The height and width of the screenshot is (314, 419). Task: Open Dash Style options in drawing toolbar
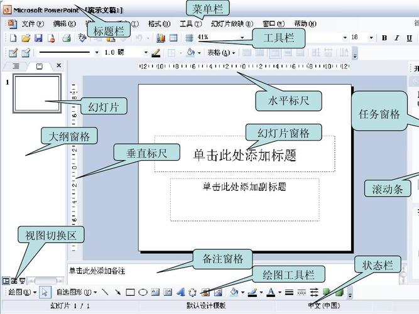(302, 292)
